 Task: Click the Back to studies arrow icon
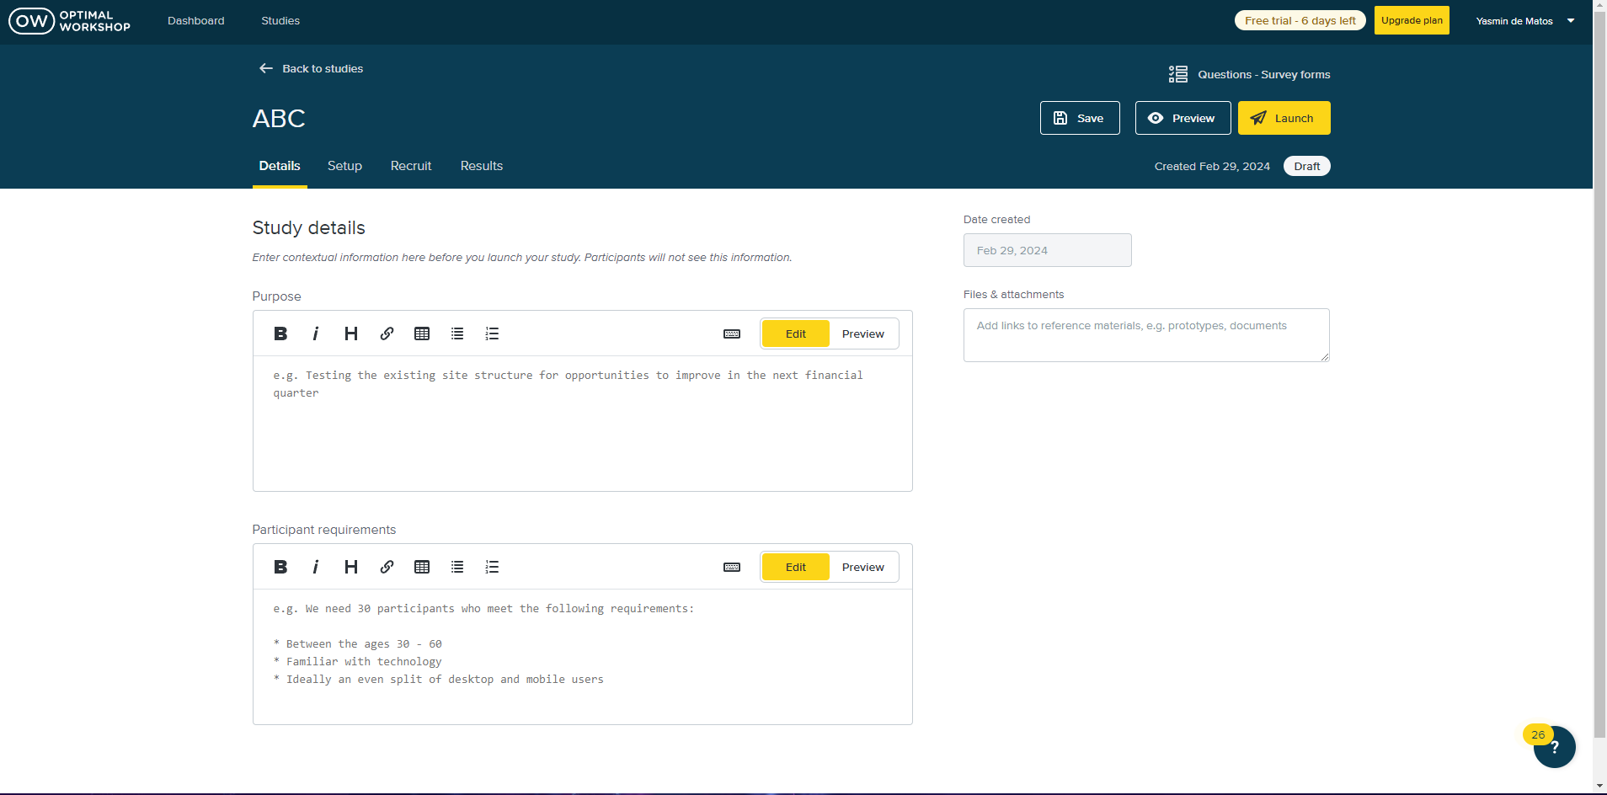[266, 68]
